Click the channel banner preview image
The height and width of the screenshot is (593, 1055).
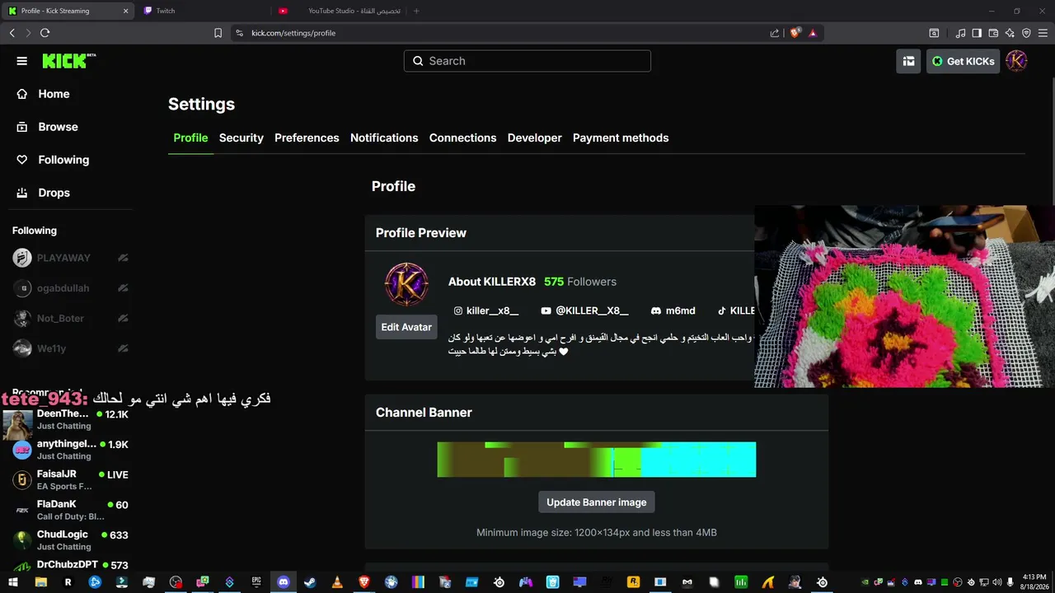click(597, 460)
